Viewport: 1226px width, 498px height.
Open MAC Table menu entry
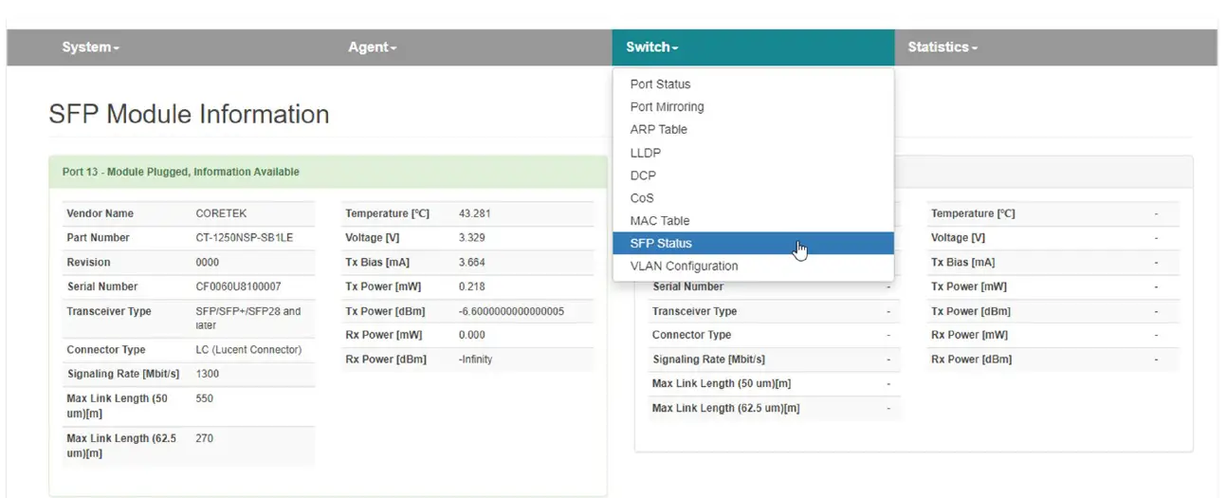754,221
